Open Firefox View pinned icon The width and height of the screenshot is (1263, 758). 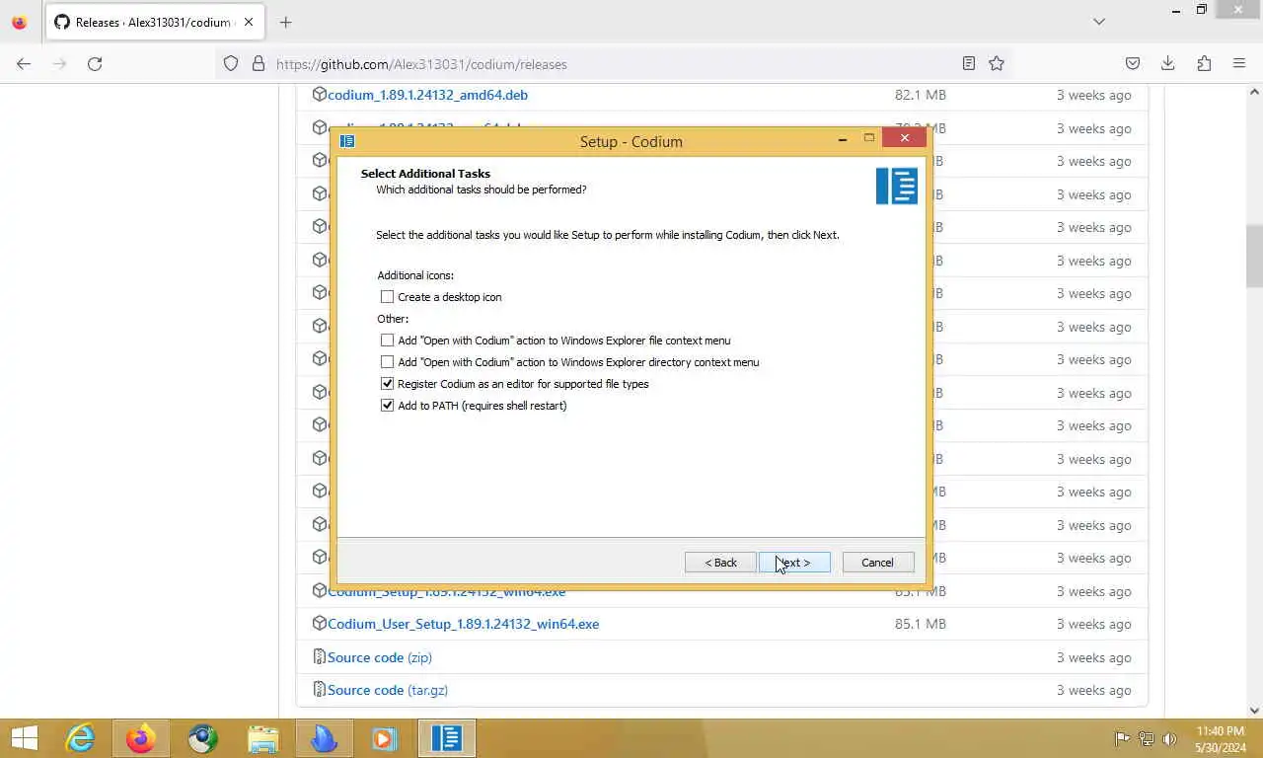(x=19, y=22)
